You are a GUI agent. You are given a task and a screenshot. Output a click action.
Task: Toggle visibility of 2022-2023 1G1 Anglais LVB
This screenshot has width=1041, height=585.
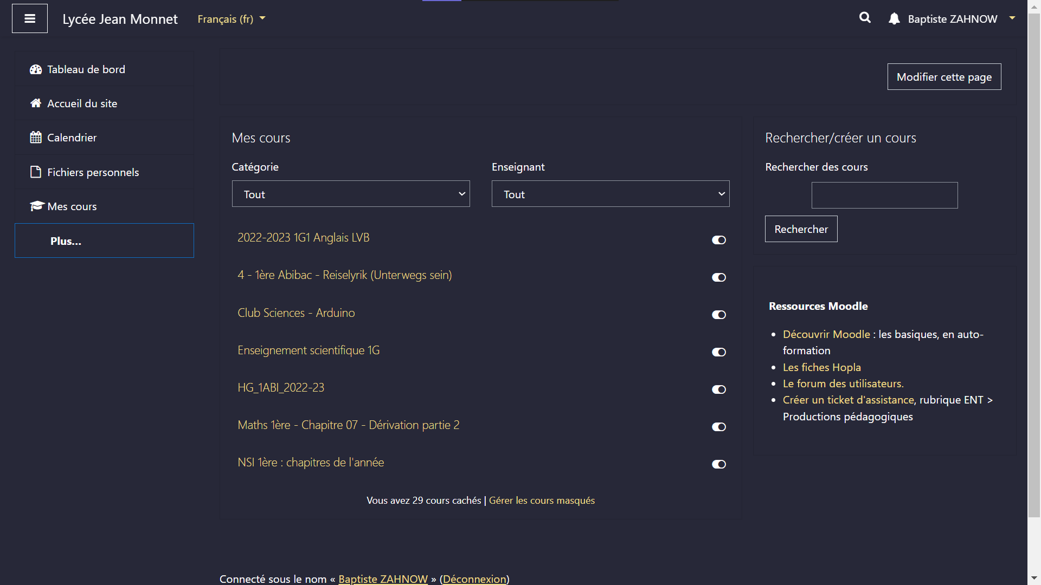point(718,240)
